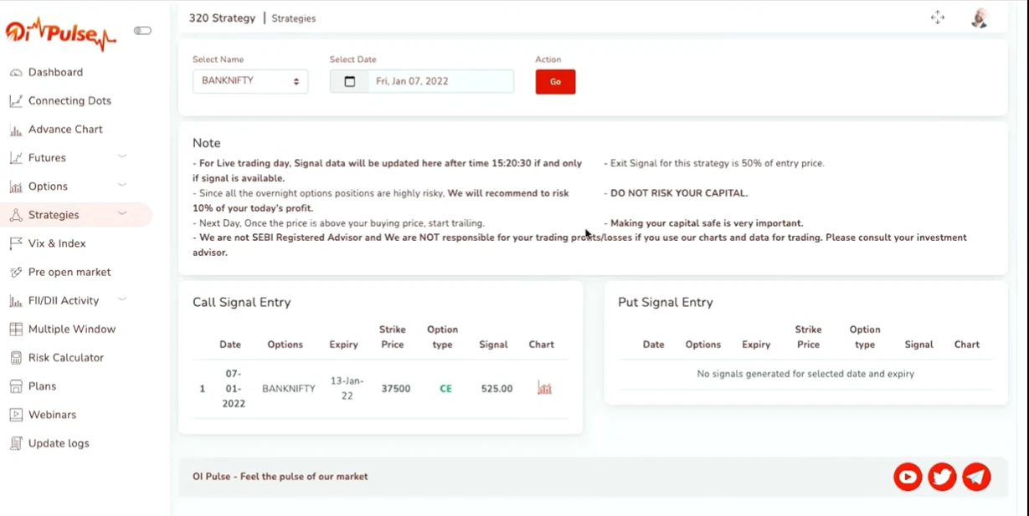Screen dimensions: 1029x516
Task: Click the CE option type cell
Action: coord(445,389)
